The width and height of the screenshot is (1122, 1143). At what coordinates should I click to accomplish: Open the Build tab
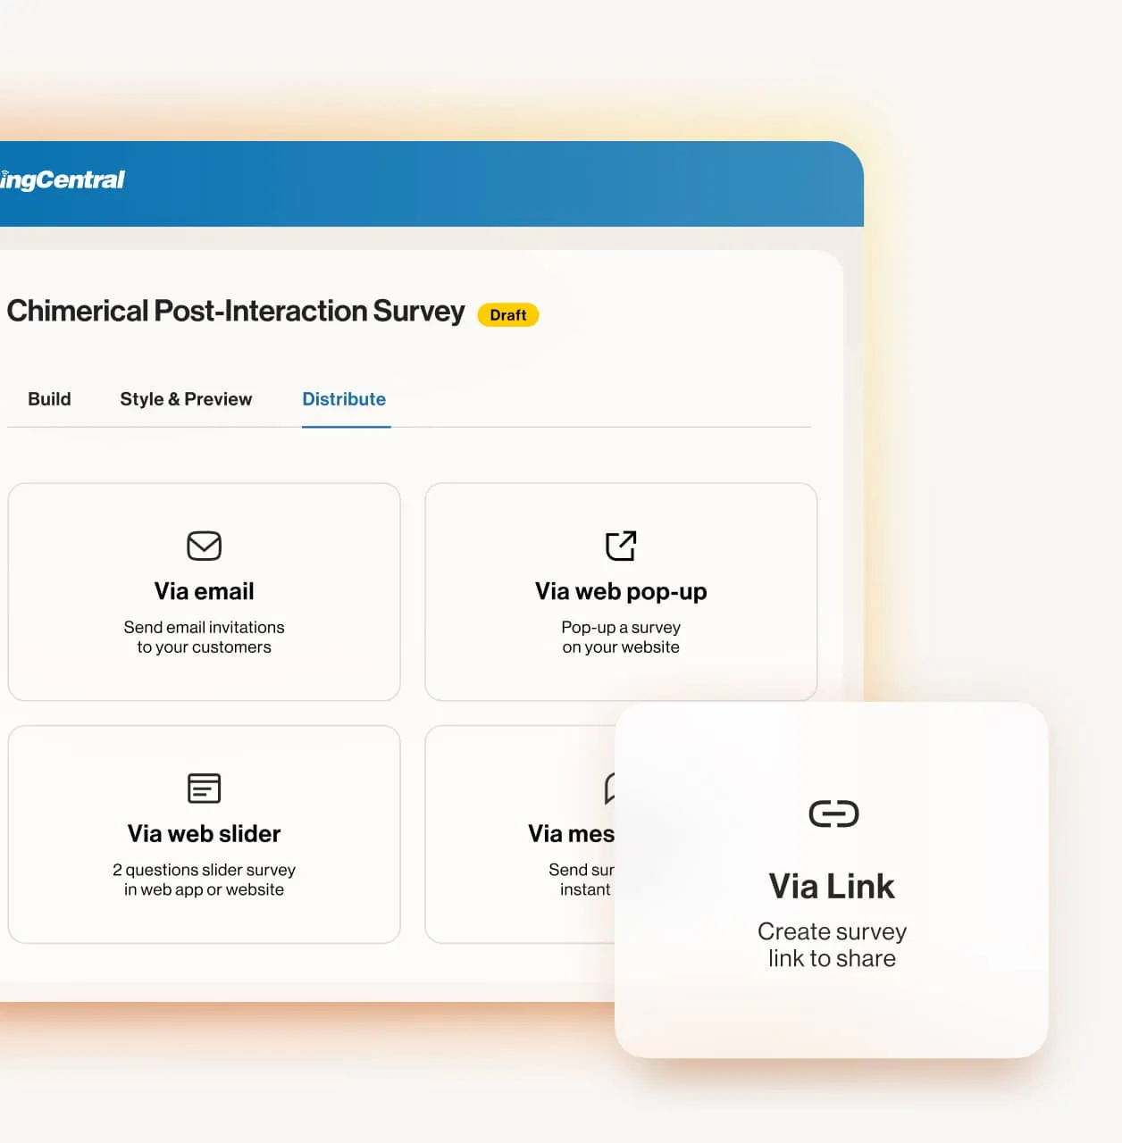[49, 399]
